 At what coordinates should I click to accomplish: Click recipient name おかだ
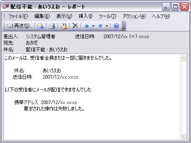click(32, 43)
